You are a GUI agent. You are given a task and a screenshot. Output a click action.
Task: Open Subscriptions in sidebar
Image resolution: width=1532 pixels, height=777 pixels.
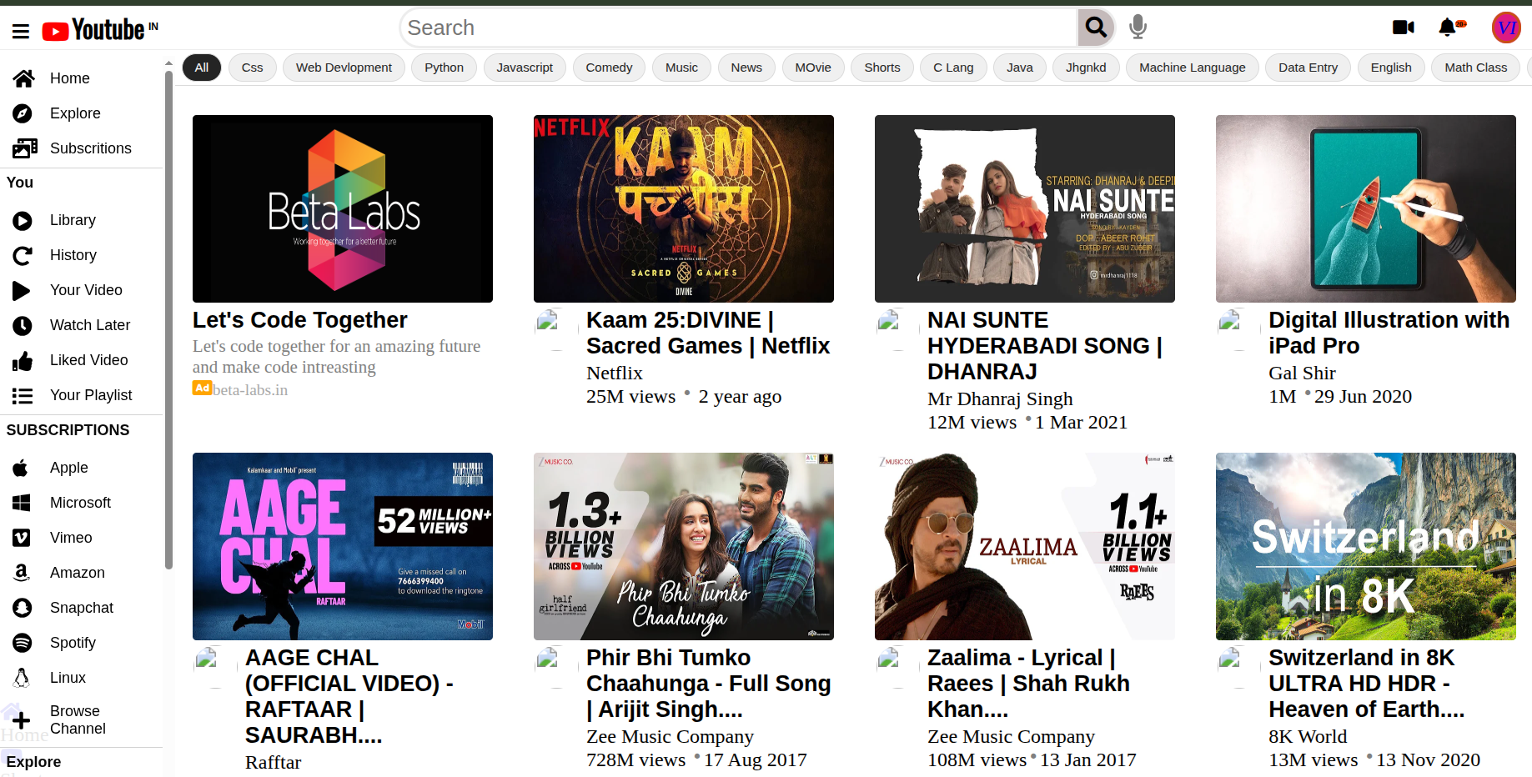[90, 148]
